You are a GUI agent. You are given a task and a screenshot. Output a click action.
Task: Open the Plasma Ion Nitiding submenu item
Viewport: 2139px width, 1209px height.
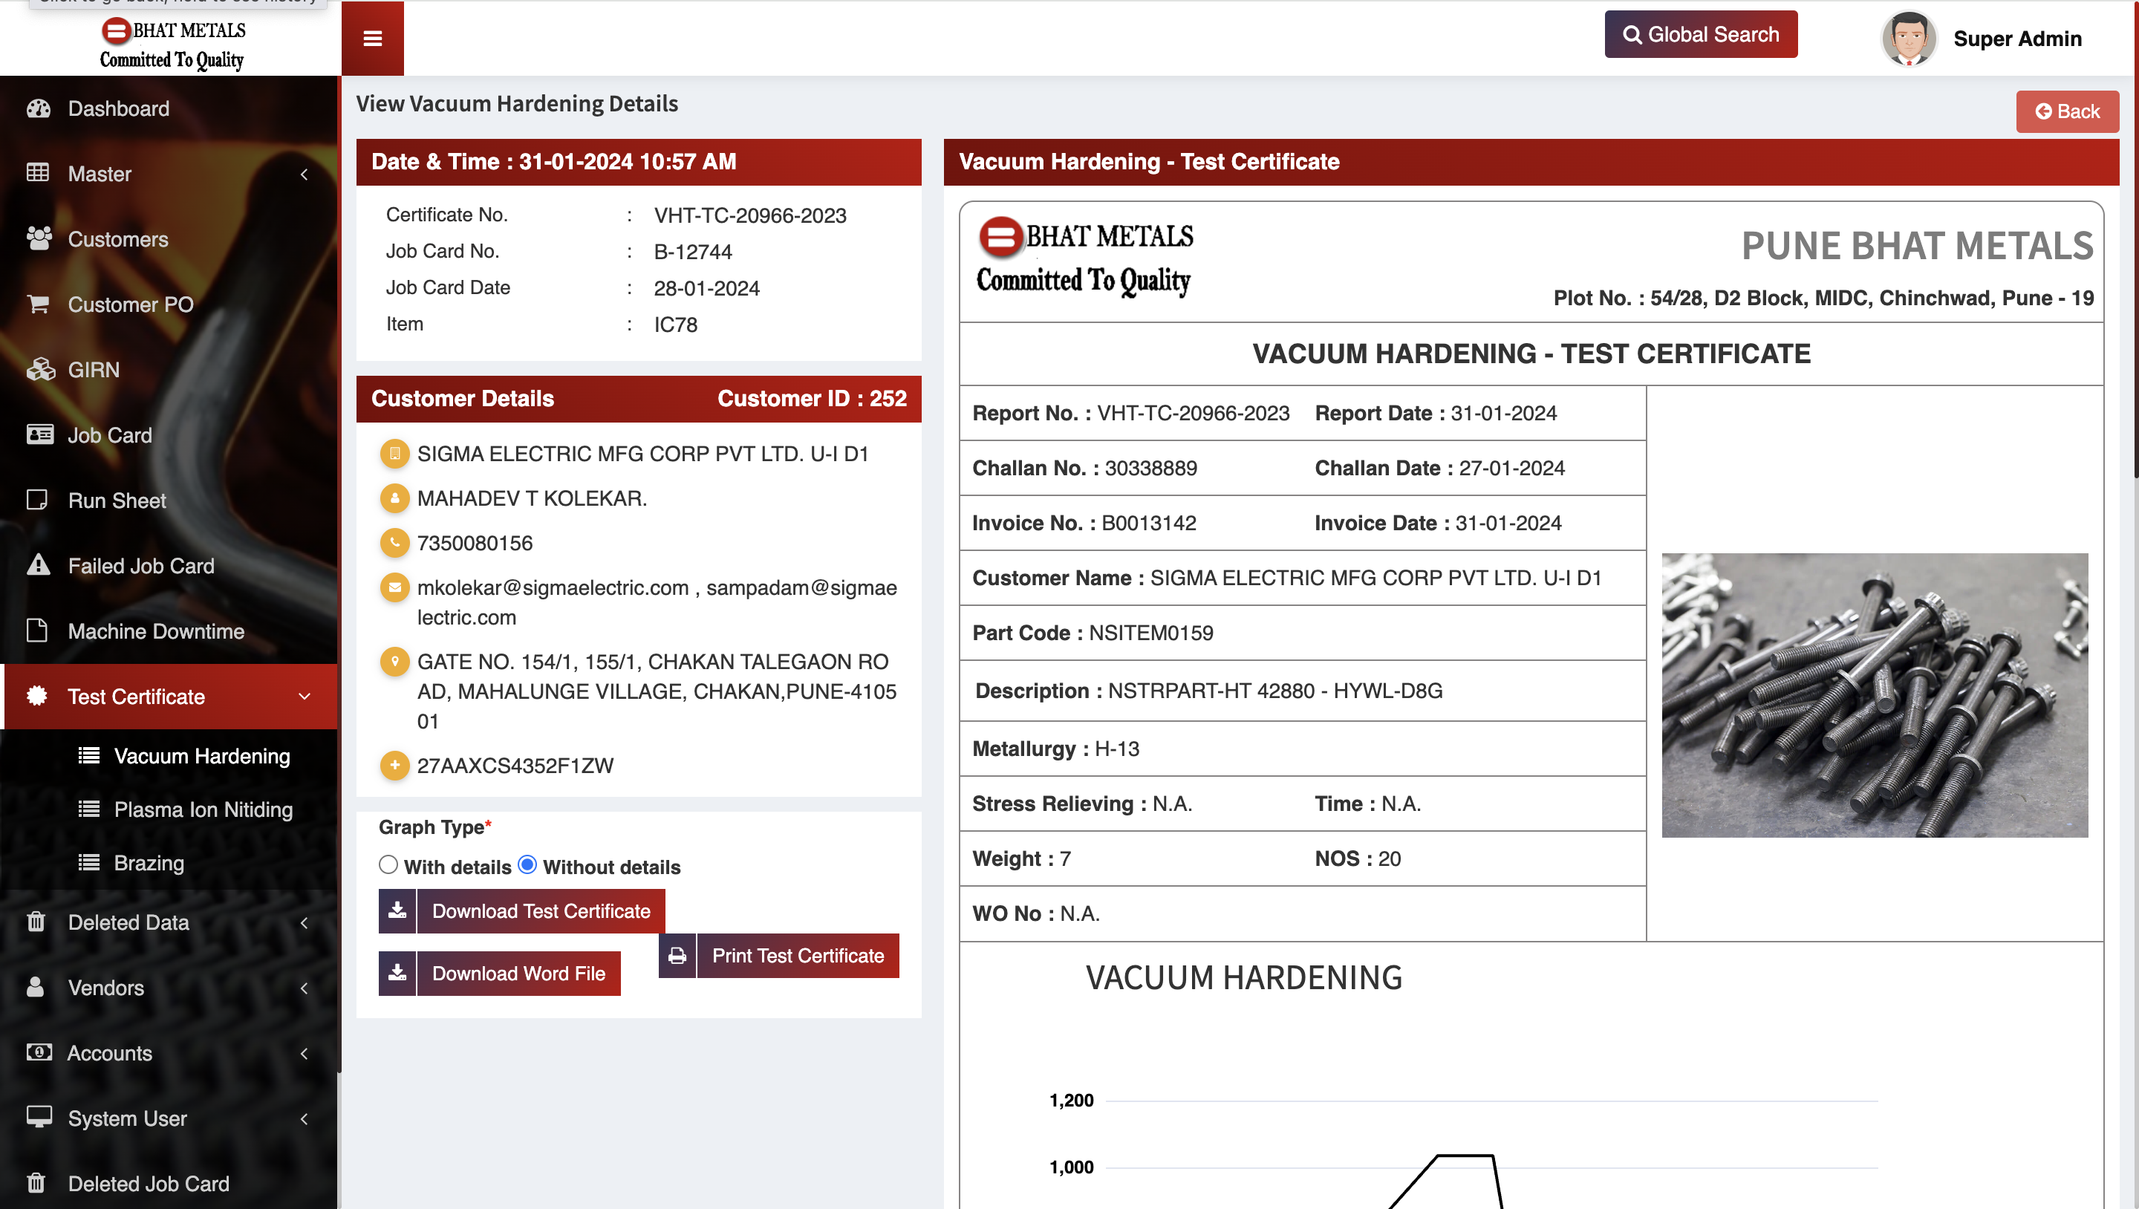169,809
